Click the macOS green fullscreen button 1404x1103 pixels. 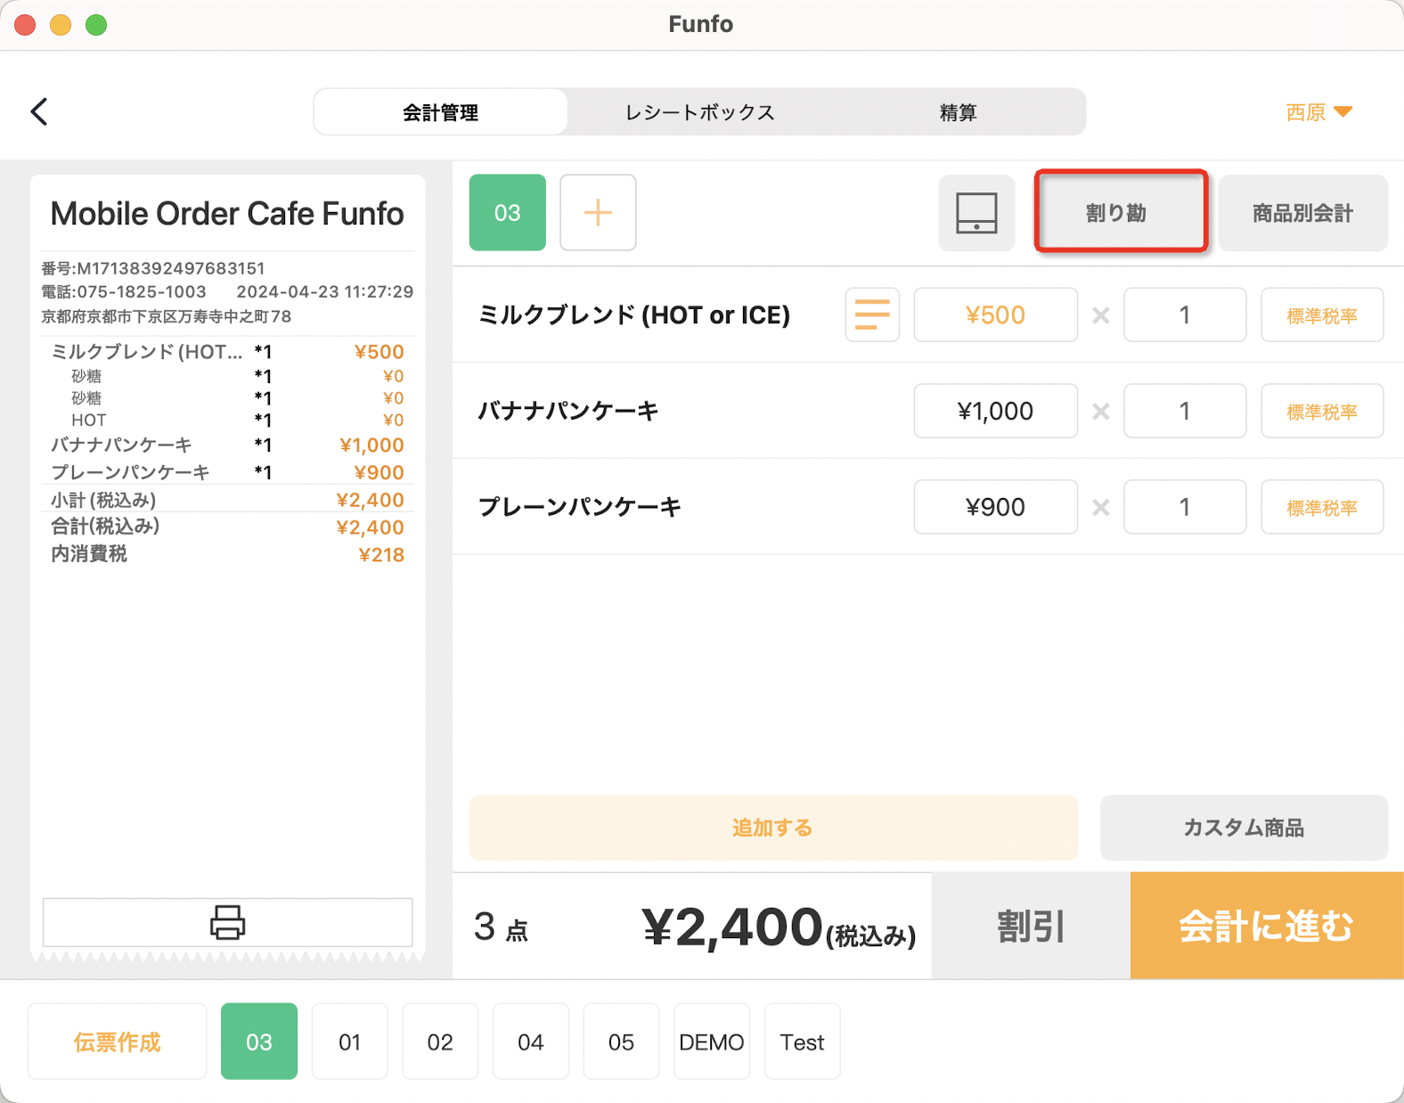pyautogui.click(x=96, y=25)
